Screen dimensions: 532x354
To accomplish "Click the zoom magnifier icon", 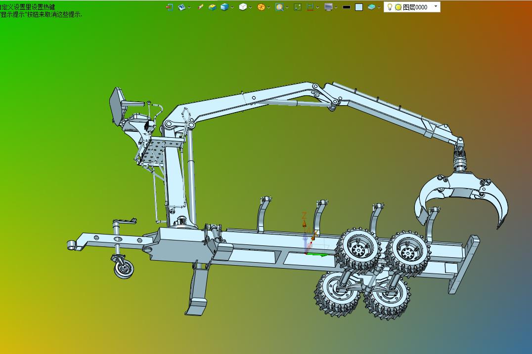I will point(279,7).
